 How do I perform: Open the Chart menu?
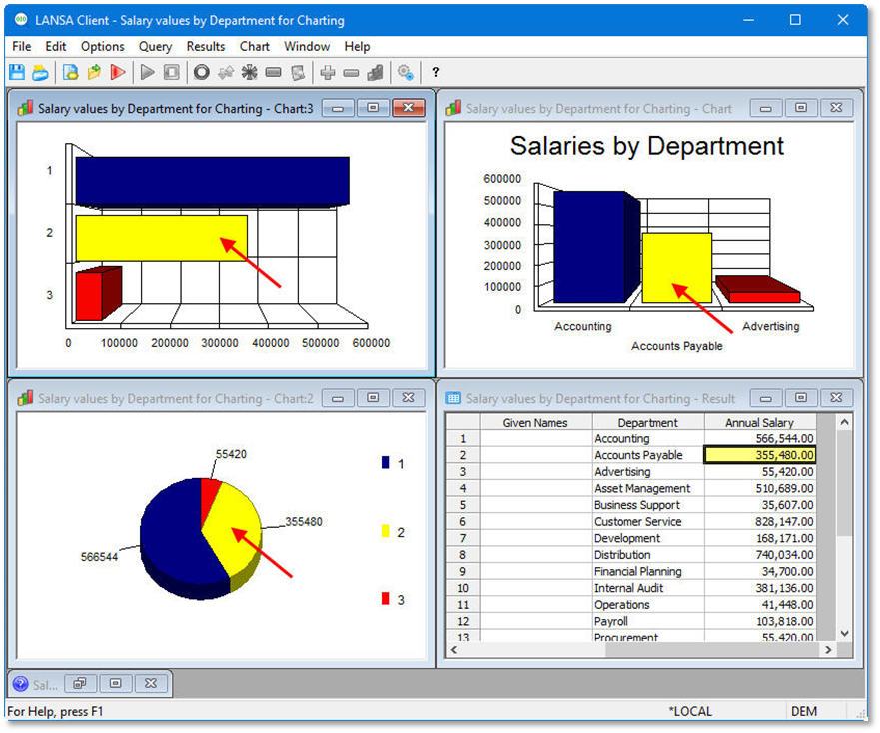point(254,46)
